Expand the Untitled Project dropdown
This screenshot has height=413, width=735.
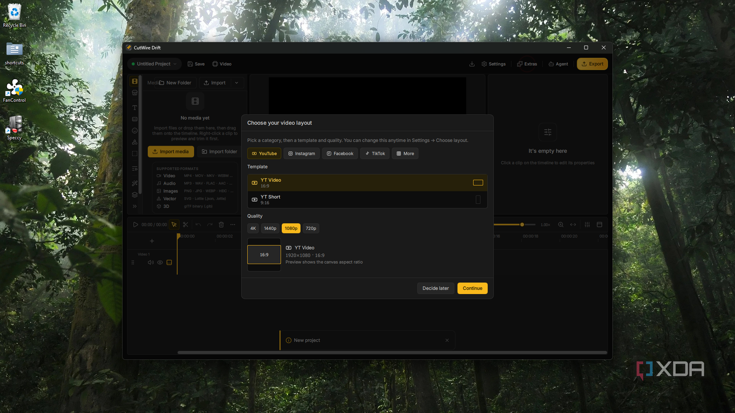(154, 64)
